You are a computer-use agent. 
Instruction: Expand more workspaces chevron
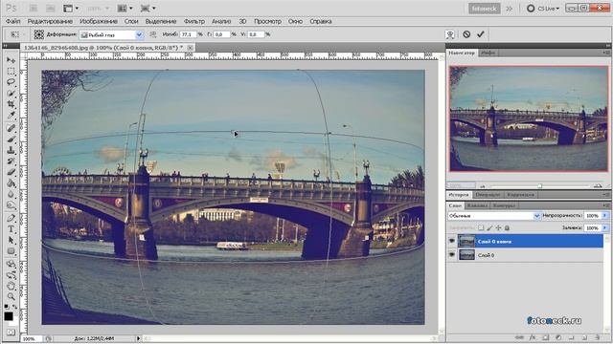(x=509, y=9)
